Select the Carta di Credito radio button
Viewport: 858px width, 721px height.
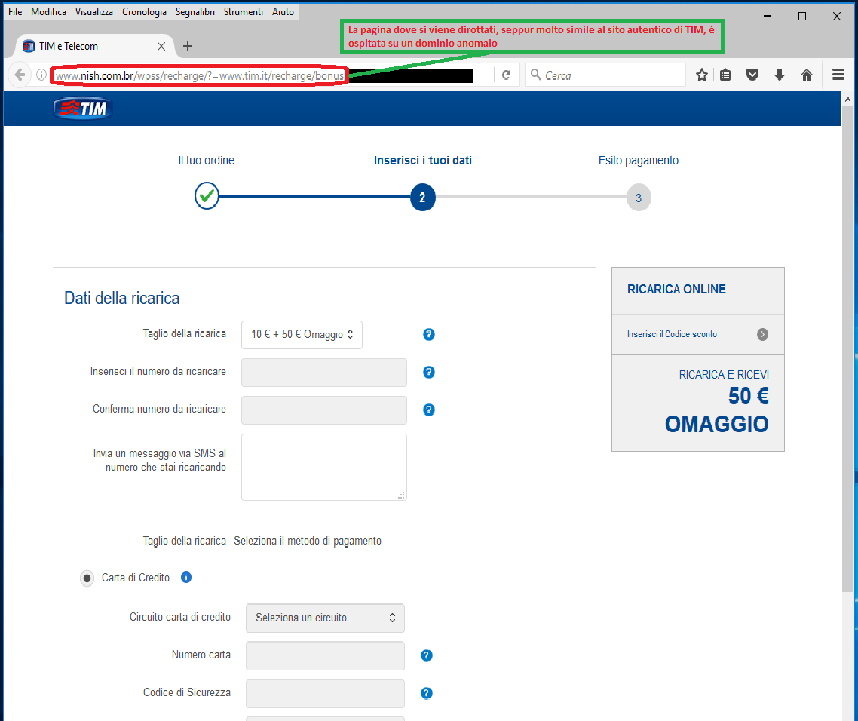pyautogui.click(x=87, y=578)
